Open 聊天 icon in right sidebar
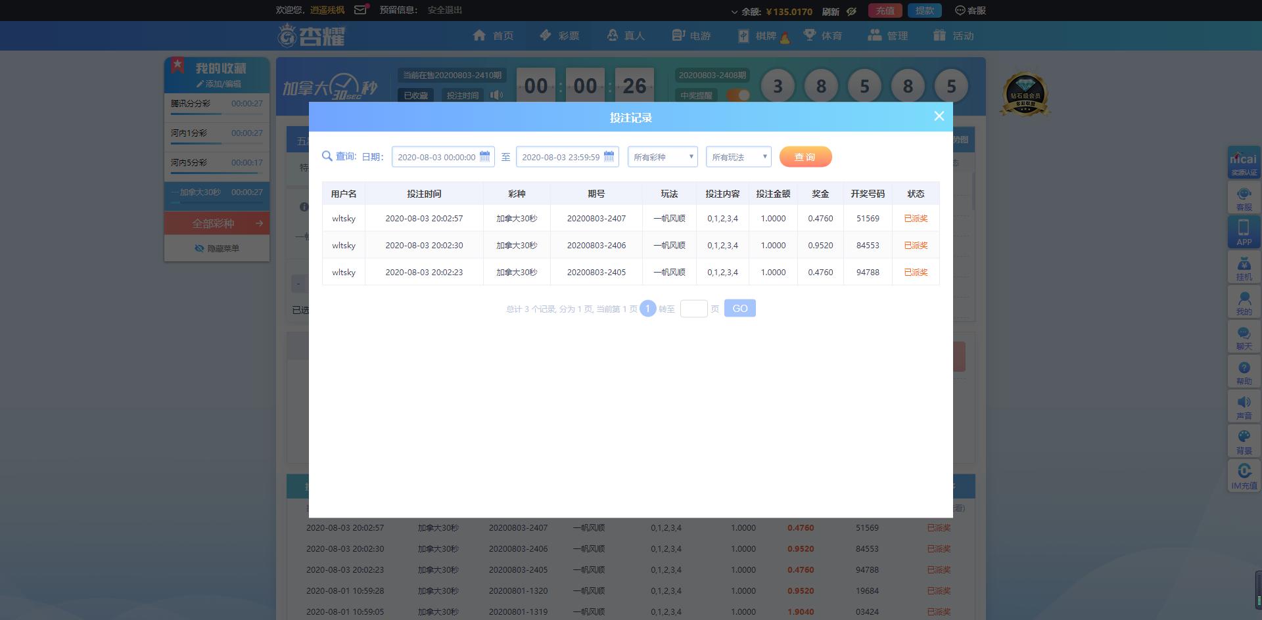This screenshot has height=620, width=1262. [x=1244, y=337]
